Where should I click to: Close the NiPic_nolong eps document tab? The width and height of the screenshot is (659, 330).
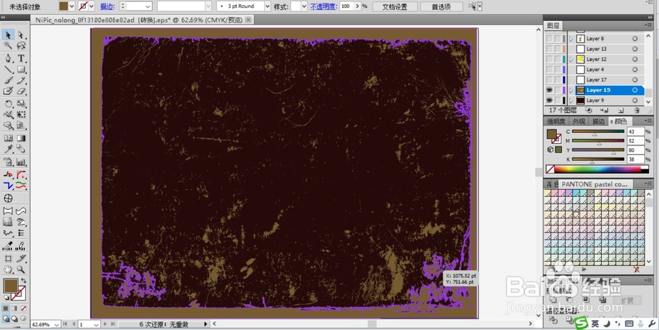pyautogui.click(x=248, y=20)
